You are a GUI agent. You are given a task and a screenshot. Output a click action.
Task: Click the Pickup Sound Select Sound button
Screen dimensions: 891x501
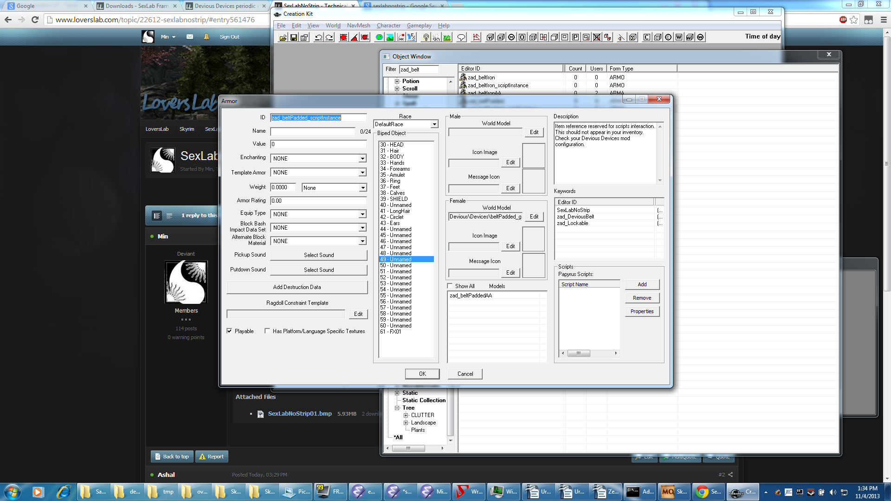319,255
